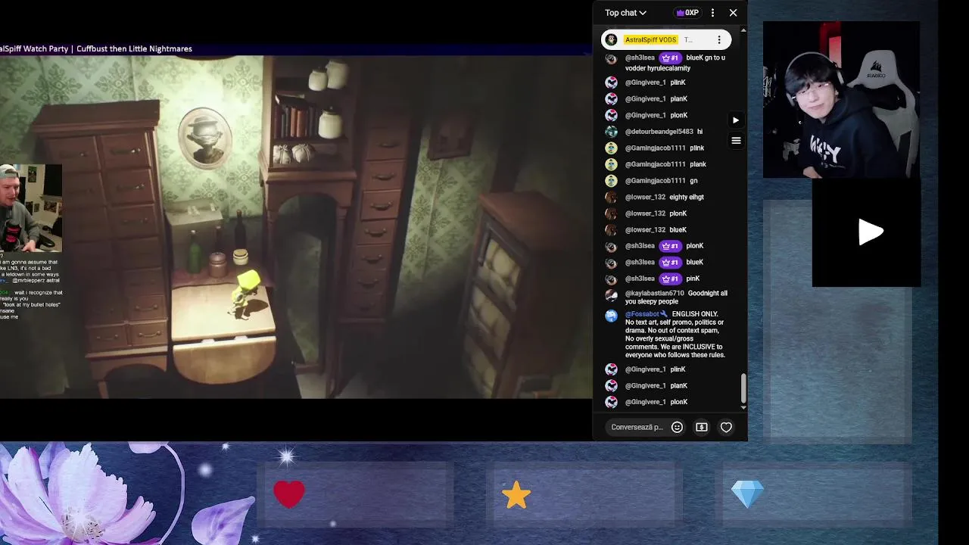Click the blue diamond icon in bottom panel

[x=748, y=495]
